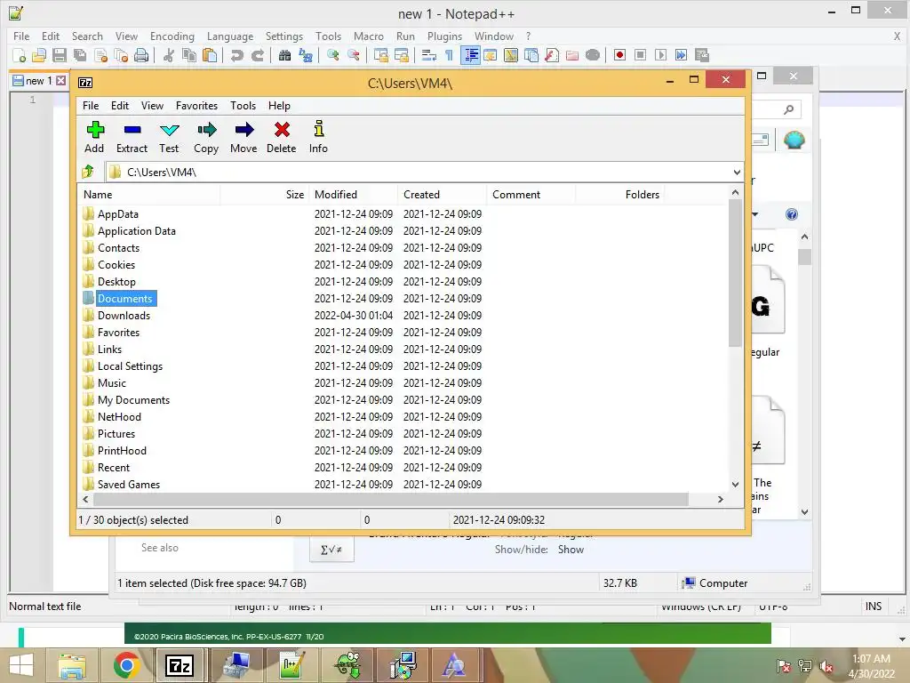Open Notepad++ Encoding menu

point(172,36)
